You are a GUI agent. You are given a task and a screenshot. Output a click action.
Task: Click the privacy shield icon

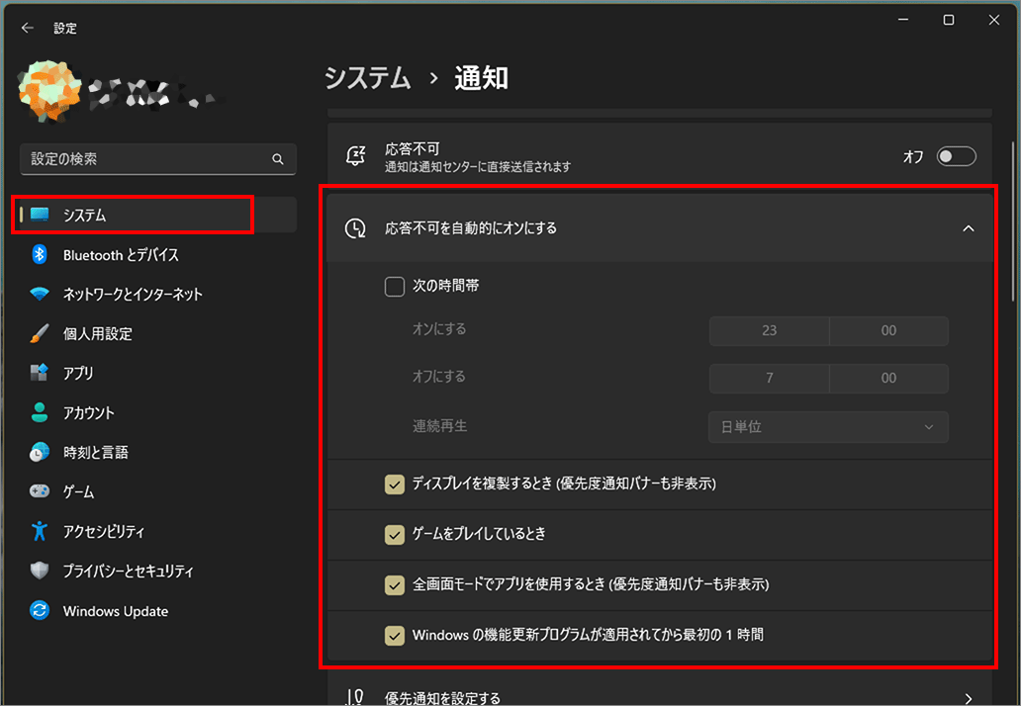coord(39,571)
